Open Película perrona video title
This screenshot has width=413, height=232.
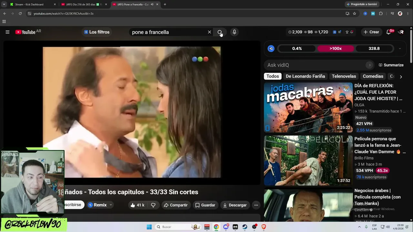(380, 145)
